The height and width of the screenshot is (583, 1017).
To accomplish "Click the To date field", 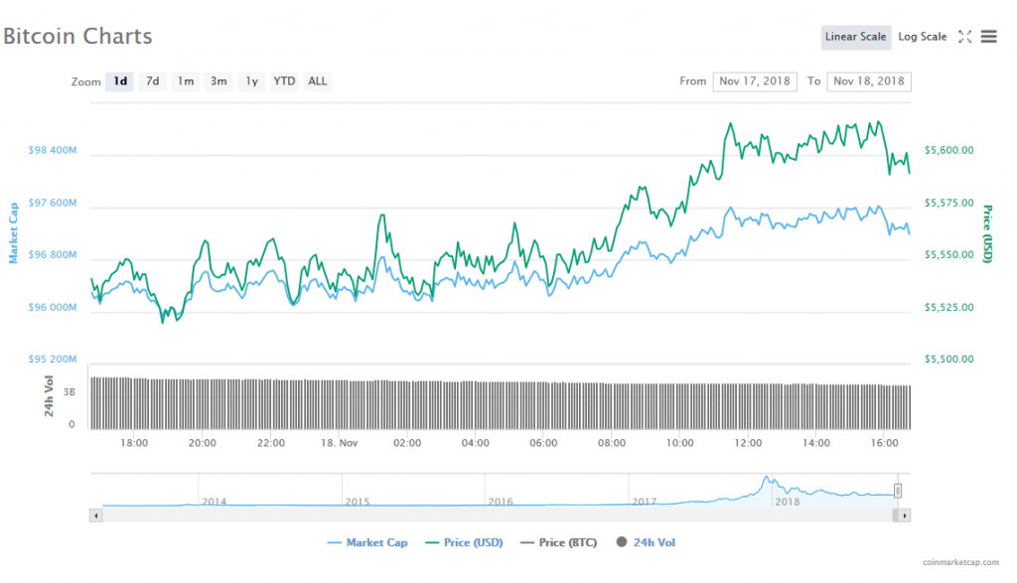I will click(869, 81).
